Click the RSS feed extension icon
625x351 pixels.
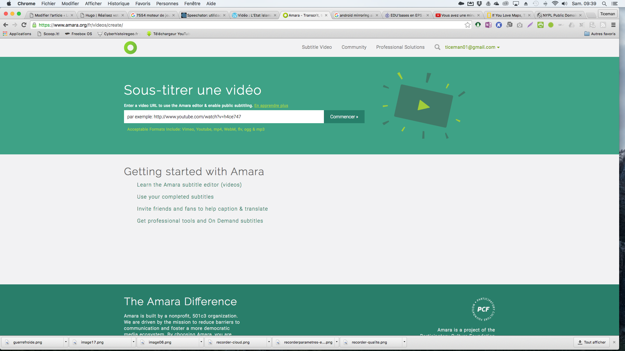(x=603, y=25)
